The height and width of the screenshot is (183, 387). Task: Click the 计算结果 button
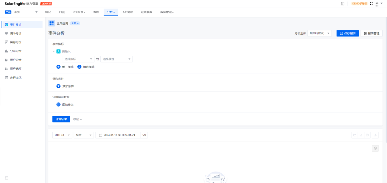[x=61, y=119]
